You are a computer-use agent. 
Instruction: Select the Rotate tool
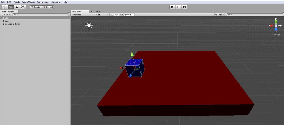point(17,7)
